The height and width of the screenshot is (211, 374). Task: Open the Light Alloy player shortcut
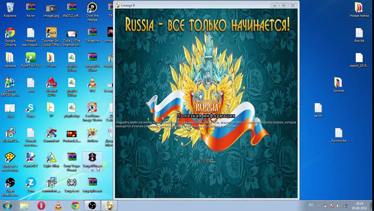click(51, 160)
